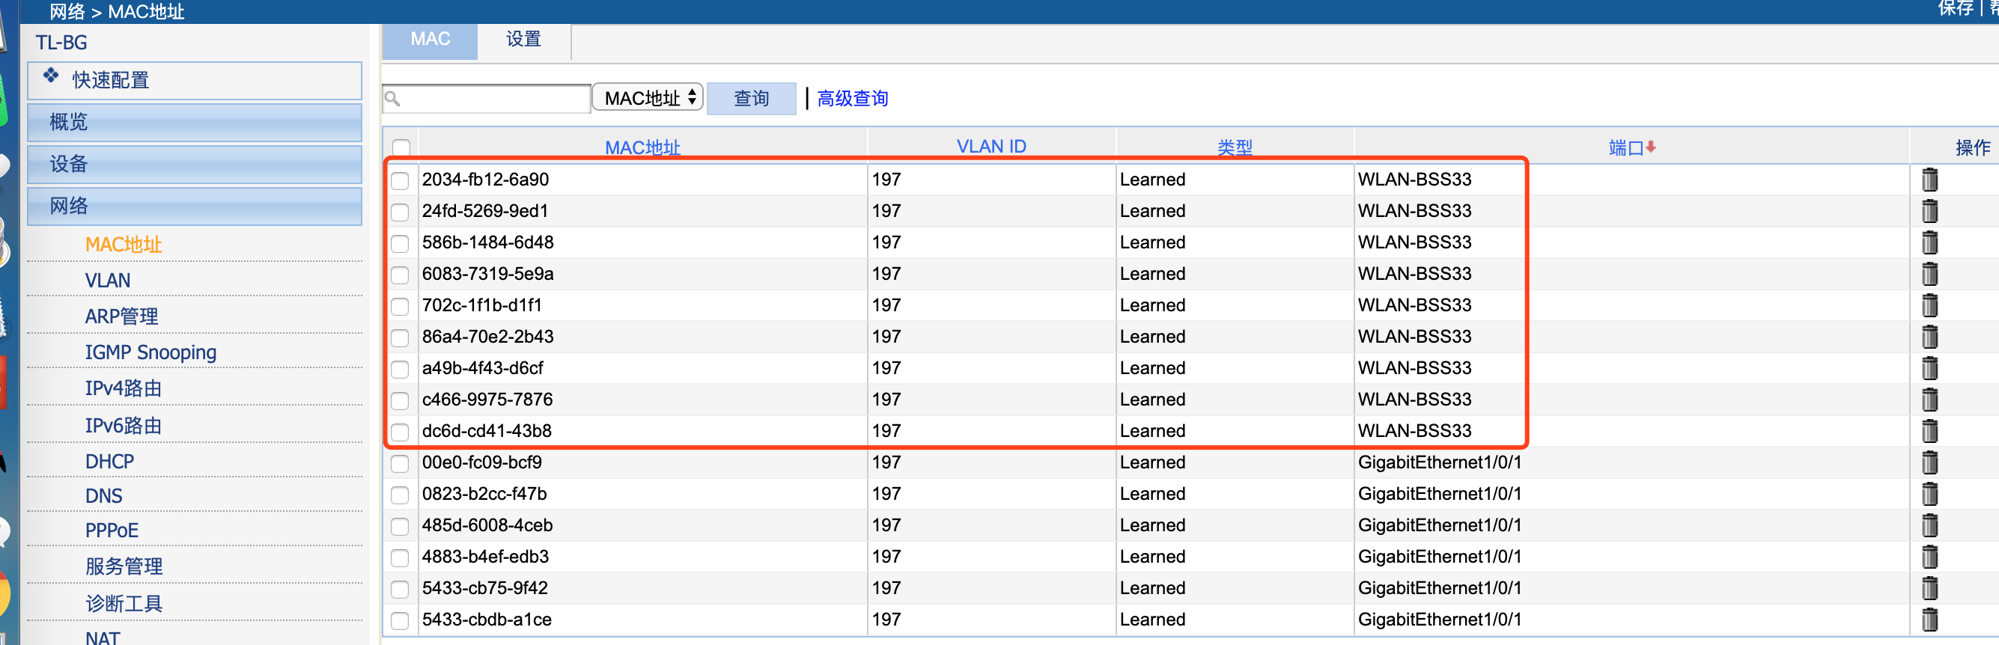
Task: Expand the 设备 sidebar section
Action: 195,165
